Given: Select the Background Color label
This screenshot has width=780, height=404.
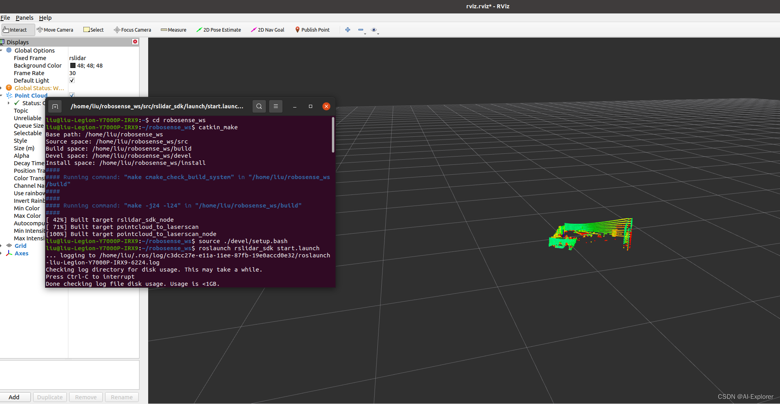Looking at the screenshot, I should point(38,66).
